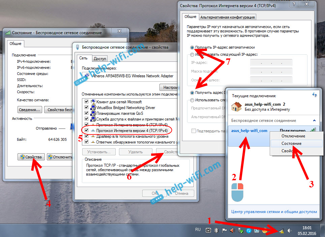Click the refresh icon in network flyout

pos(315,96)
